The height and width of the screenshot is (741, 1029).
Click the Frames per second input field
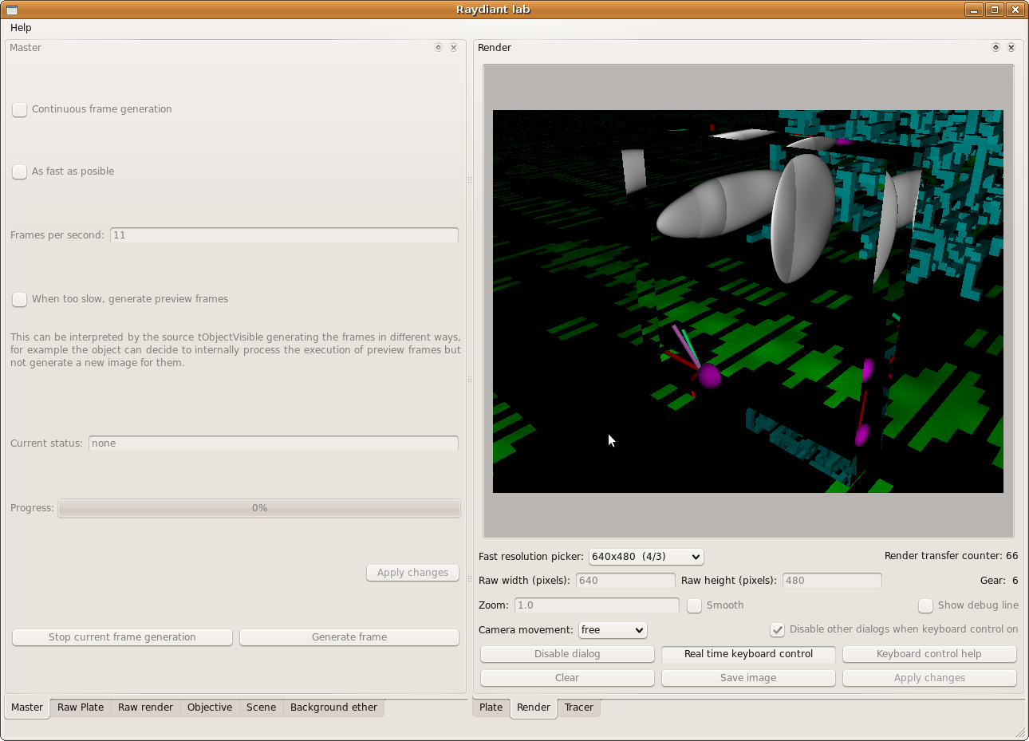(284, 235)
